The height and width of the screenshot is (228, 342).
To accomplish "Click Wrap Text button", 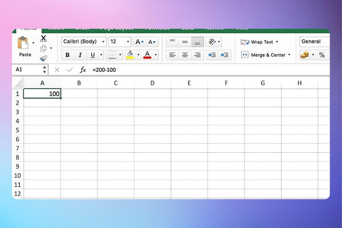I will click(256, 42).
